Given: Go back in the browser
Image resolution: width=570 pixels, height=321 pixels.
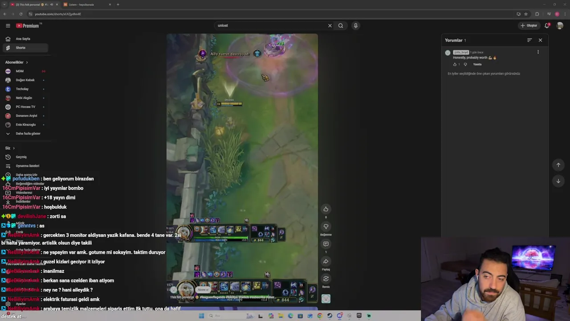Looking at the screenshot, I should click(x=5, y=14).
